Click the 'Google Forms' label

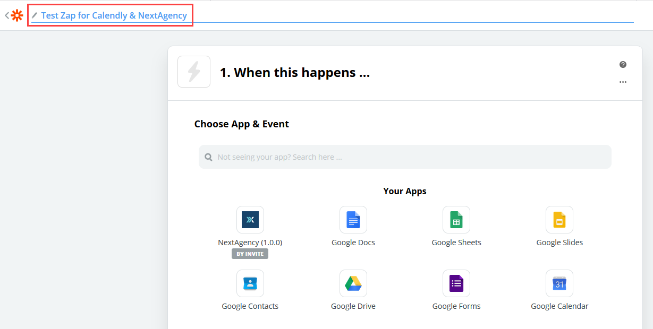click(x=456, y=306)
